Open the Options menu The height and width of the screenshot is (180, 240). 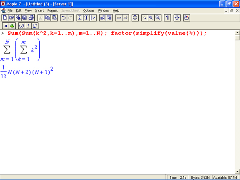click(x=89, y=11)
